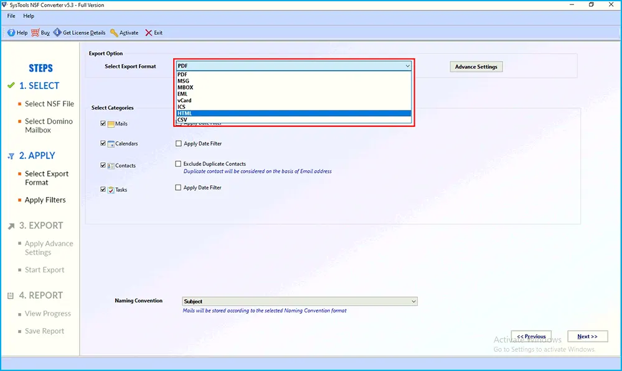Choose vCard in export format list
Screen dimensions: 622x371
(x=293, y=101)
